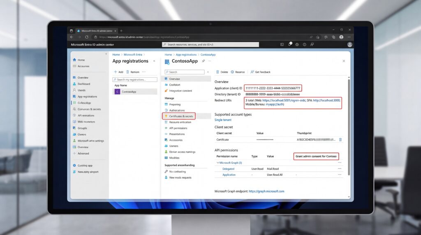The width and height of the screenshot is (421, 235).
Task: Open the browser profile avatar
Action: coord(341,37)
